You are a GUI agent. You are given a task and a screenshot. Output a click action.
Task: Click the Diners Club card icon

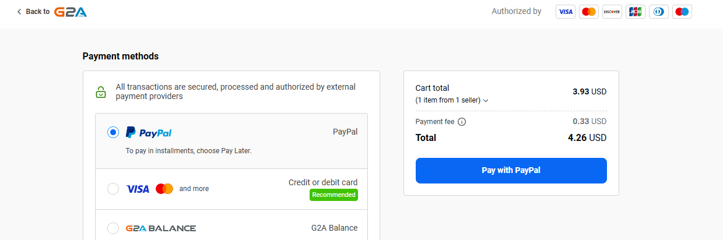point(659,12)
